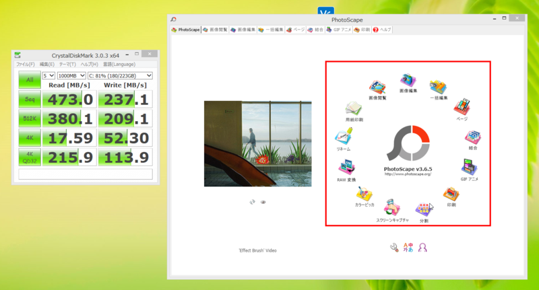
Task: Click the PhotoScape v3.6.5 center logo
Action: tap(408, 143)
